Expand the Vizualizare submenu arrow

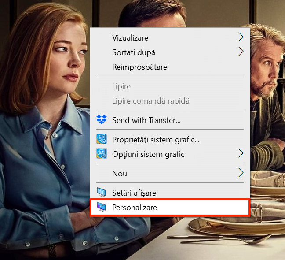click(x=241, y=38)
